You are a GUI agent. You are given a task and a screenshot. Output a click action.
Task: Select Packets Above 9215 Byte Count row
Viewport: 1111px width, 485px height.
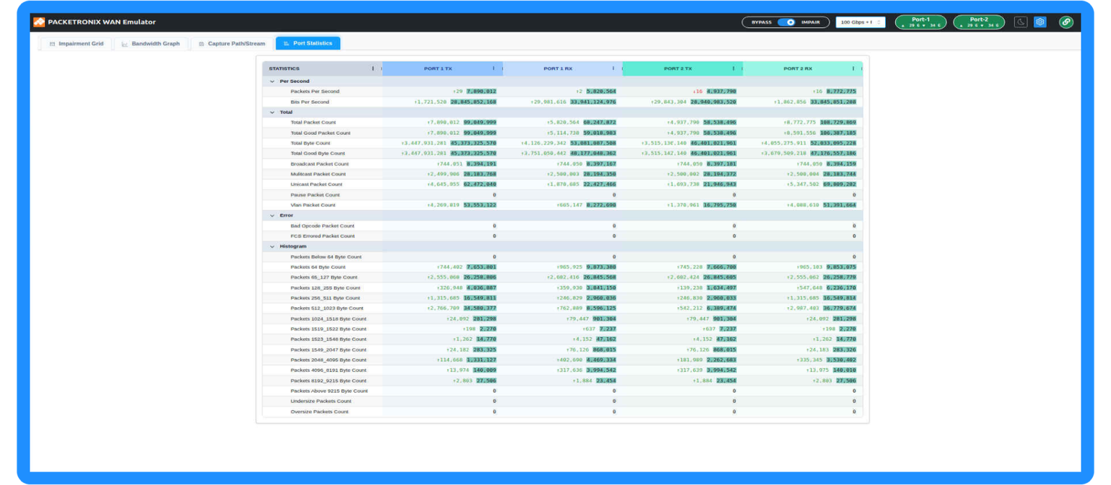pos(329,391)
